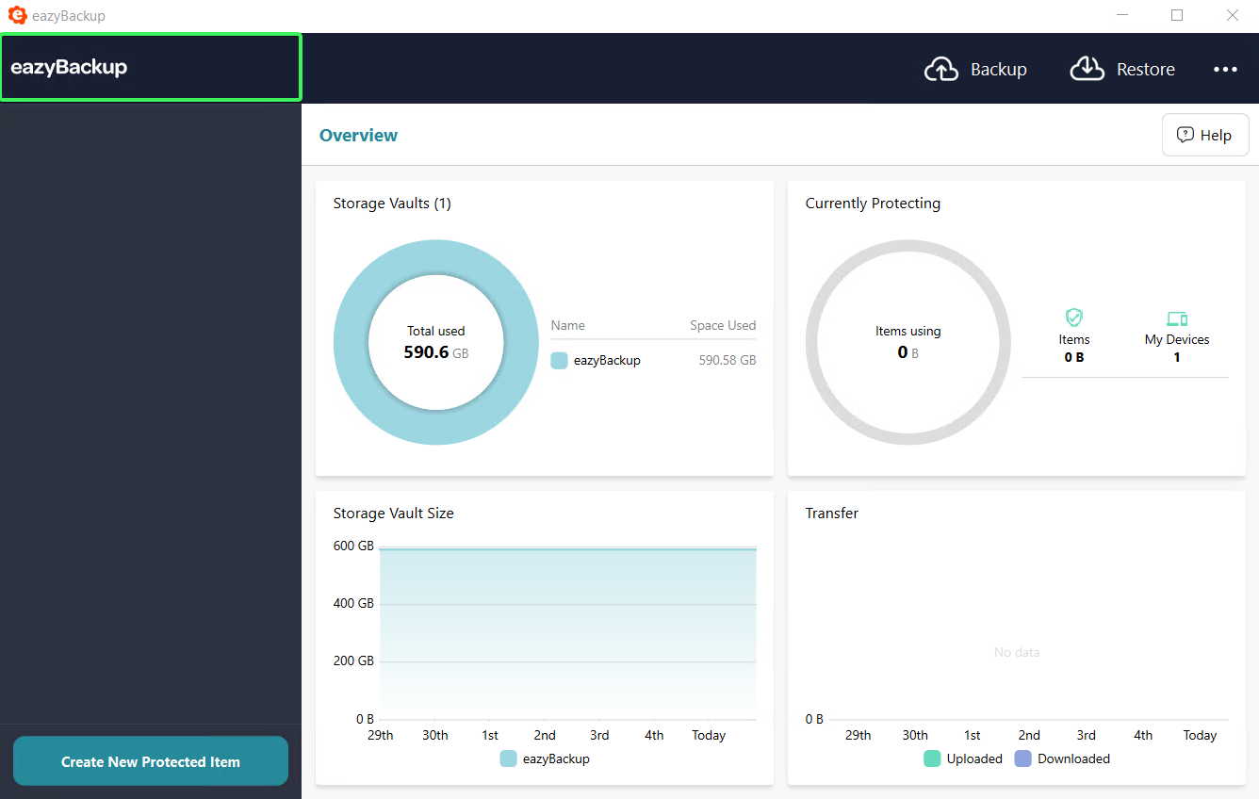This screenshot has width=1259, height=799.
Task: Click the Restore cloud download icon
Action: click(1087, 69)
